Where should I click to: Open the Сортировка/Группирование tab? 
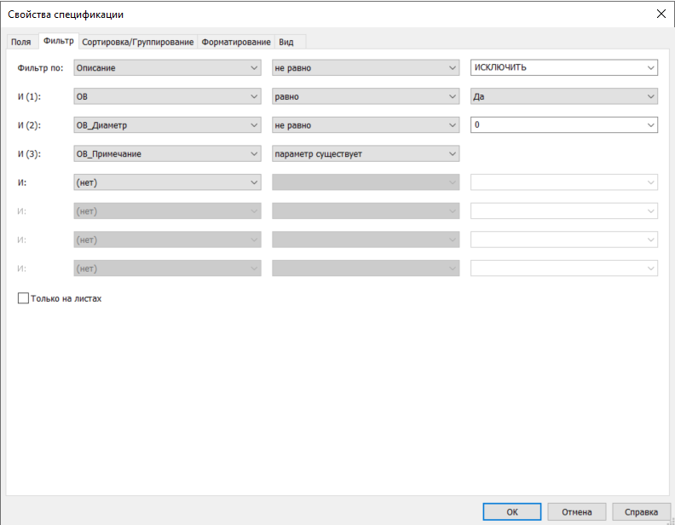tap(138, 42)
